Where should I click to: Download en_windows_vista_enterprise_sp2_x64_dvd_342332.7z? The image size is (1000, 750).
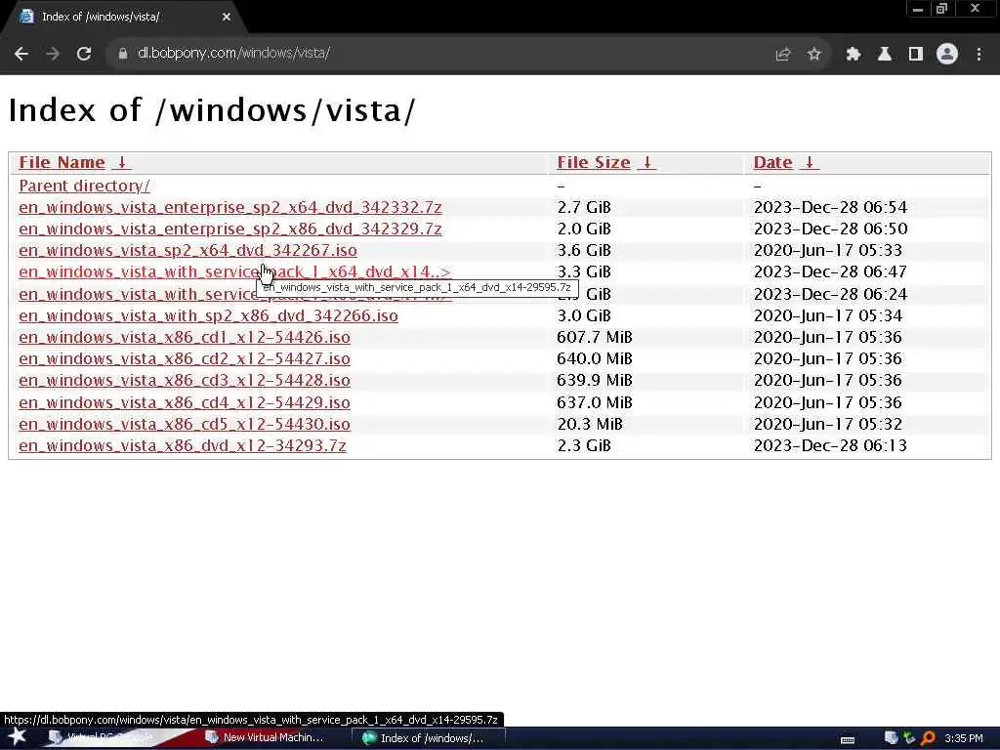coord(230,208)
